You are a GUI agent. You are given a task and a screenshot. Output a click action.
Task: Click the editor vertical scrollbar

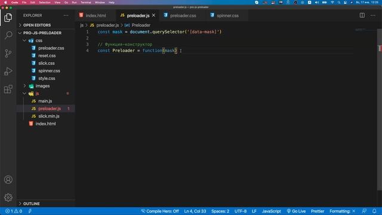380,110
